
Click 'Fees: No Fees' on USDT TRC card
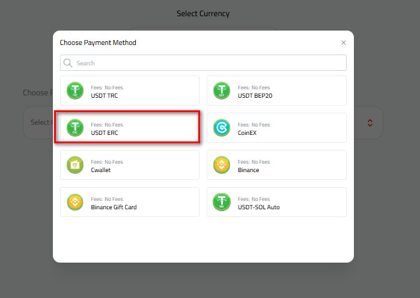[107, 88]
